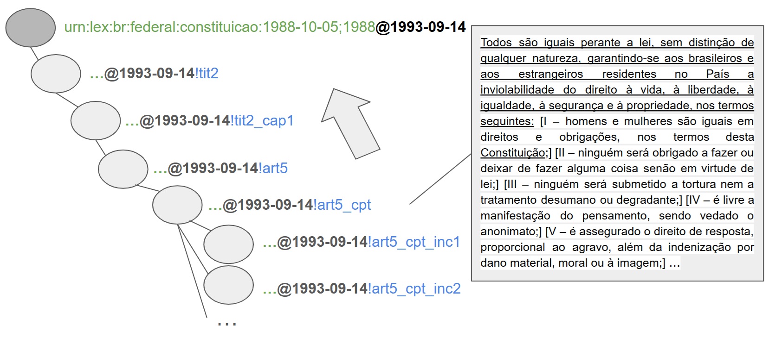Open the @1993-09-14!tit2 label

154,73
